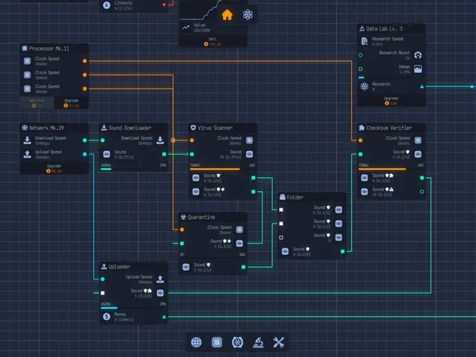Open the wrench tools icon in bottom toolbar

pyautogui.click(x=278, y=342)
